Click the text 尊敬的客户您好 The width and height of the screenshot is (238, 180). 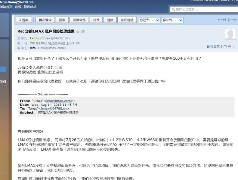[x=31, y=131]
